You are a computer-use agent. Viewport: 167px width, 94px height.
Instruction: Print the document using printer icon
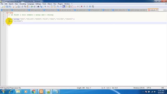[19, 7]
